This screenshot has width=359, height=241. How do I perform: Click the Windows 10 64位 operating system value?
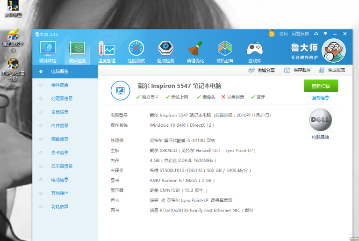pos(182,125)
